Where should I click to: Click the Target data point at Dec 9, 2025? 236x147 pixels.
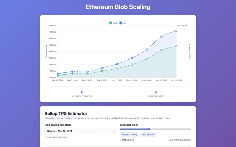102,71
